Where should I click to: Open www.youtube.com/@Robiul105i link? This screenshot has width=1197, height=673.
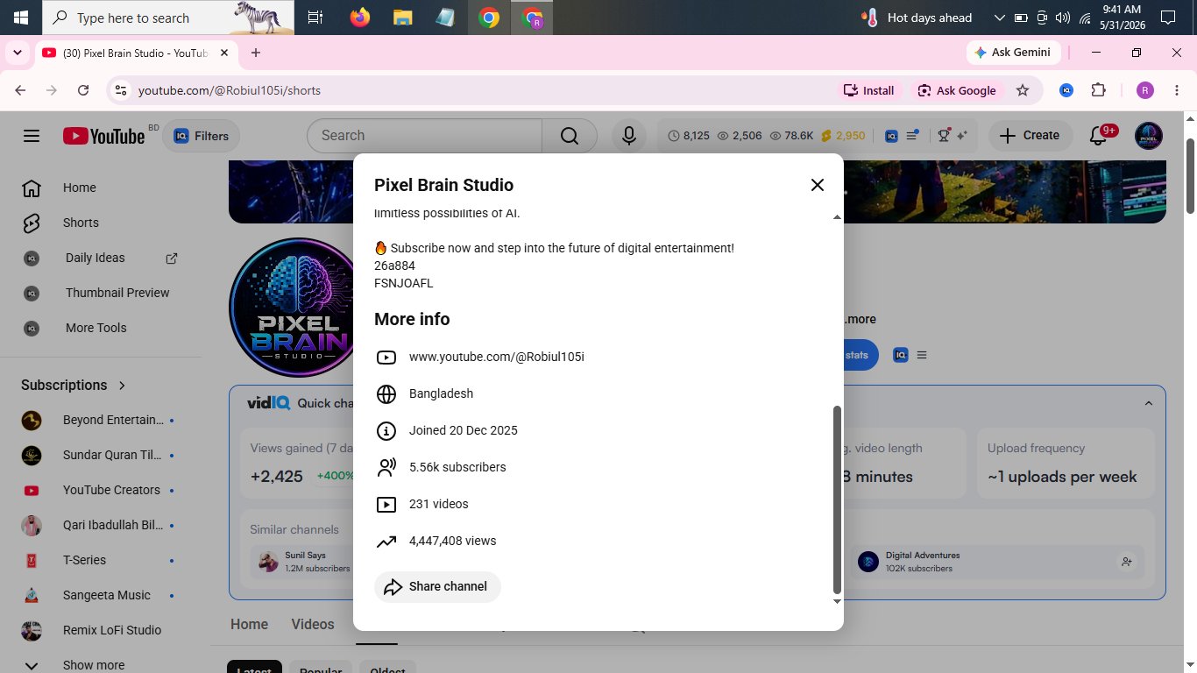tap(496, 357)
